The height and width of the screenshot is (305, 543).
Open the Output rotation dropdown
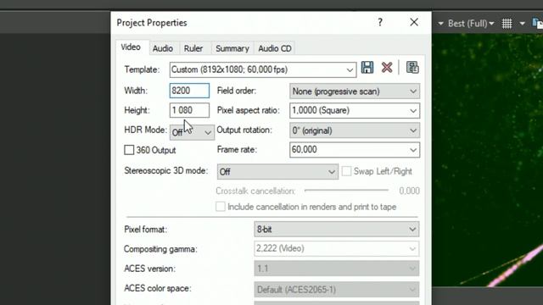(x=355, y=130)
